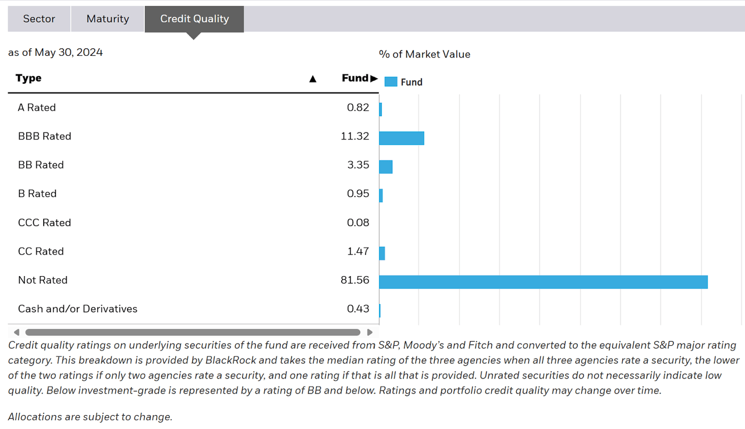Click the Fund column header arrow
This screenshot has width=745, height=429.
[374, 78]
